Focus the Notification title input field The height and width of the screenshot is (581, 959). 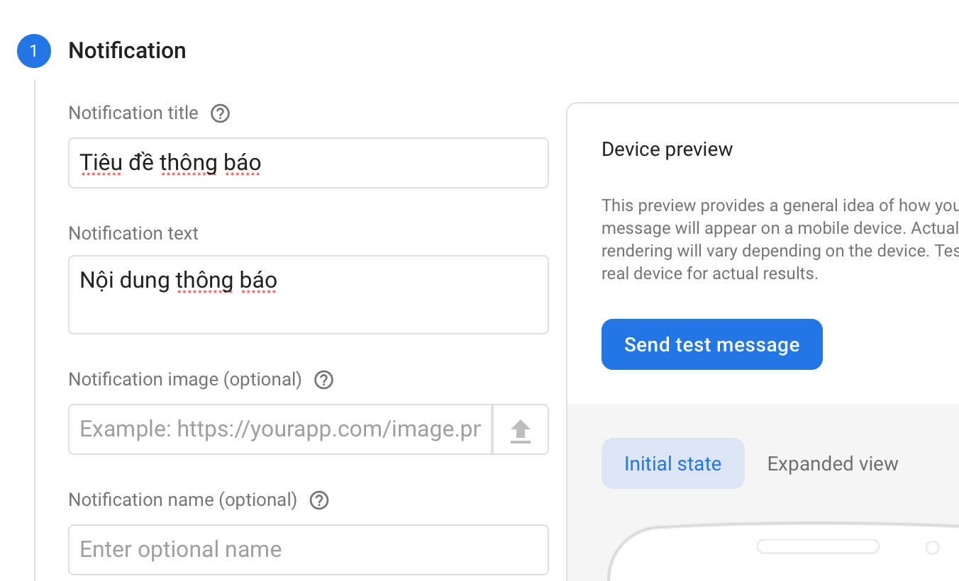pyautogui.click(x=308, y=163)
